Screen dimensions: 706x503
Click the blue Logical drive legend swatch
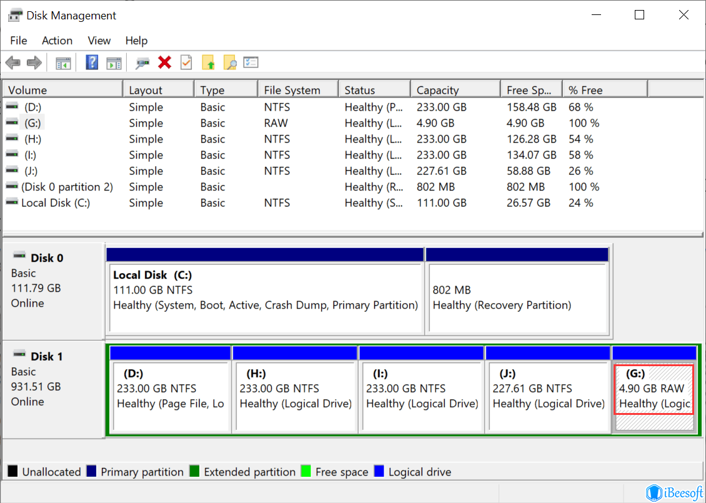coord(379,472)
